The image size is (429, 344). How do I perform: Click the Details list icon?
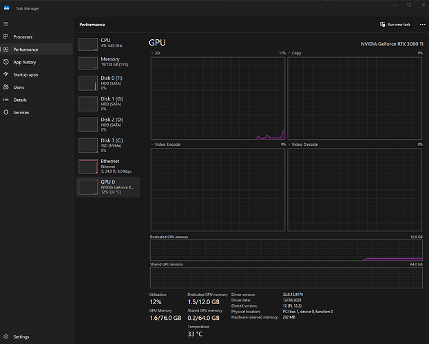[x=6, y=100]
